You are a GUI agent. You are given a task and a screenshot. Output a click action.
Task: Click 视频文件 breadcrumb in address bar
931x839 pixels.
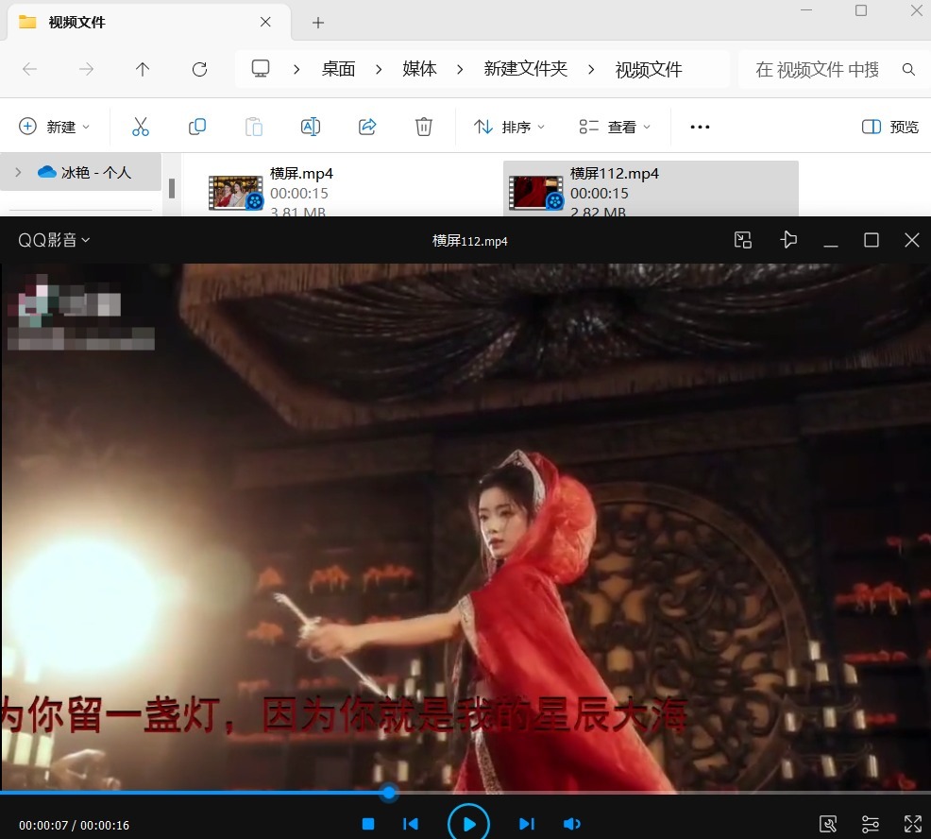(649, 70)
